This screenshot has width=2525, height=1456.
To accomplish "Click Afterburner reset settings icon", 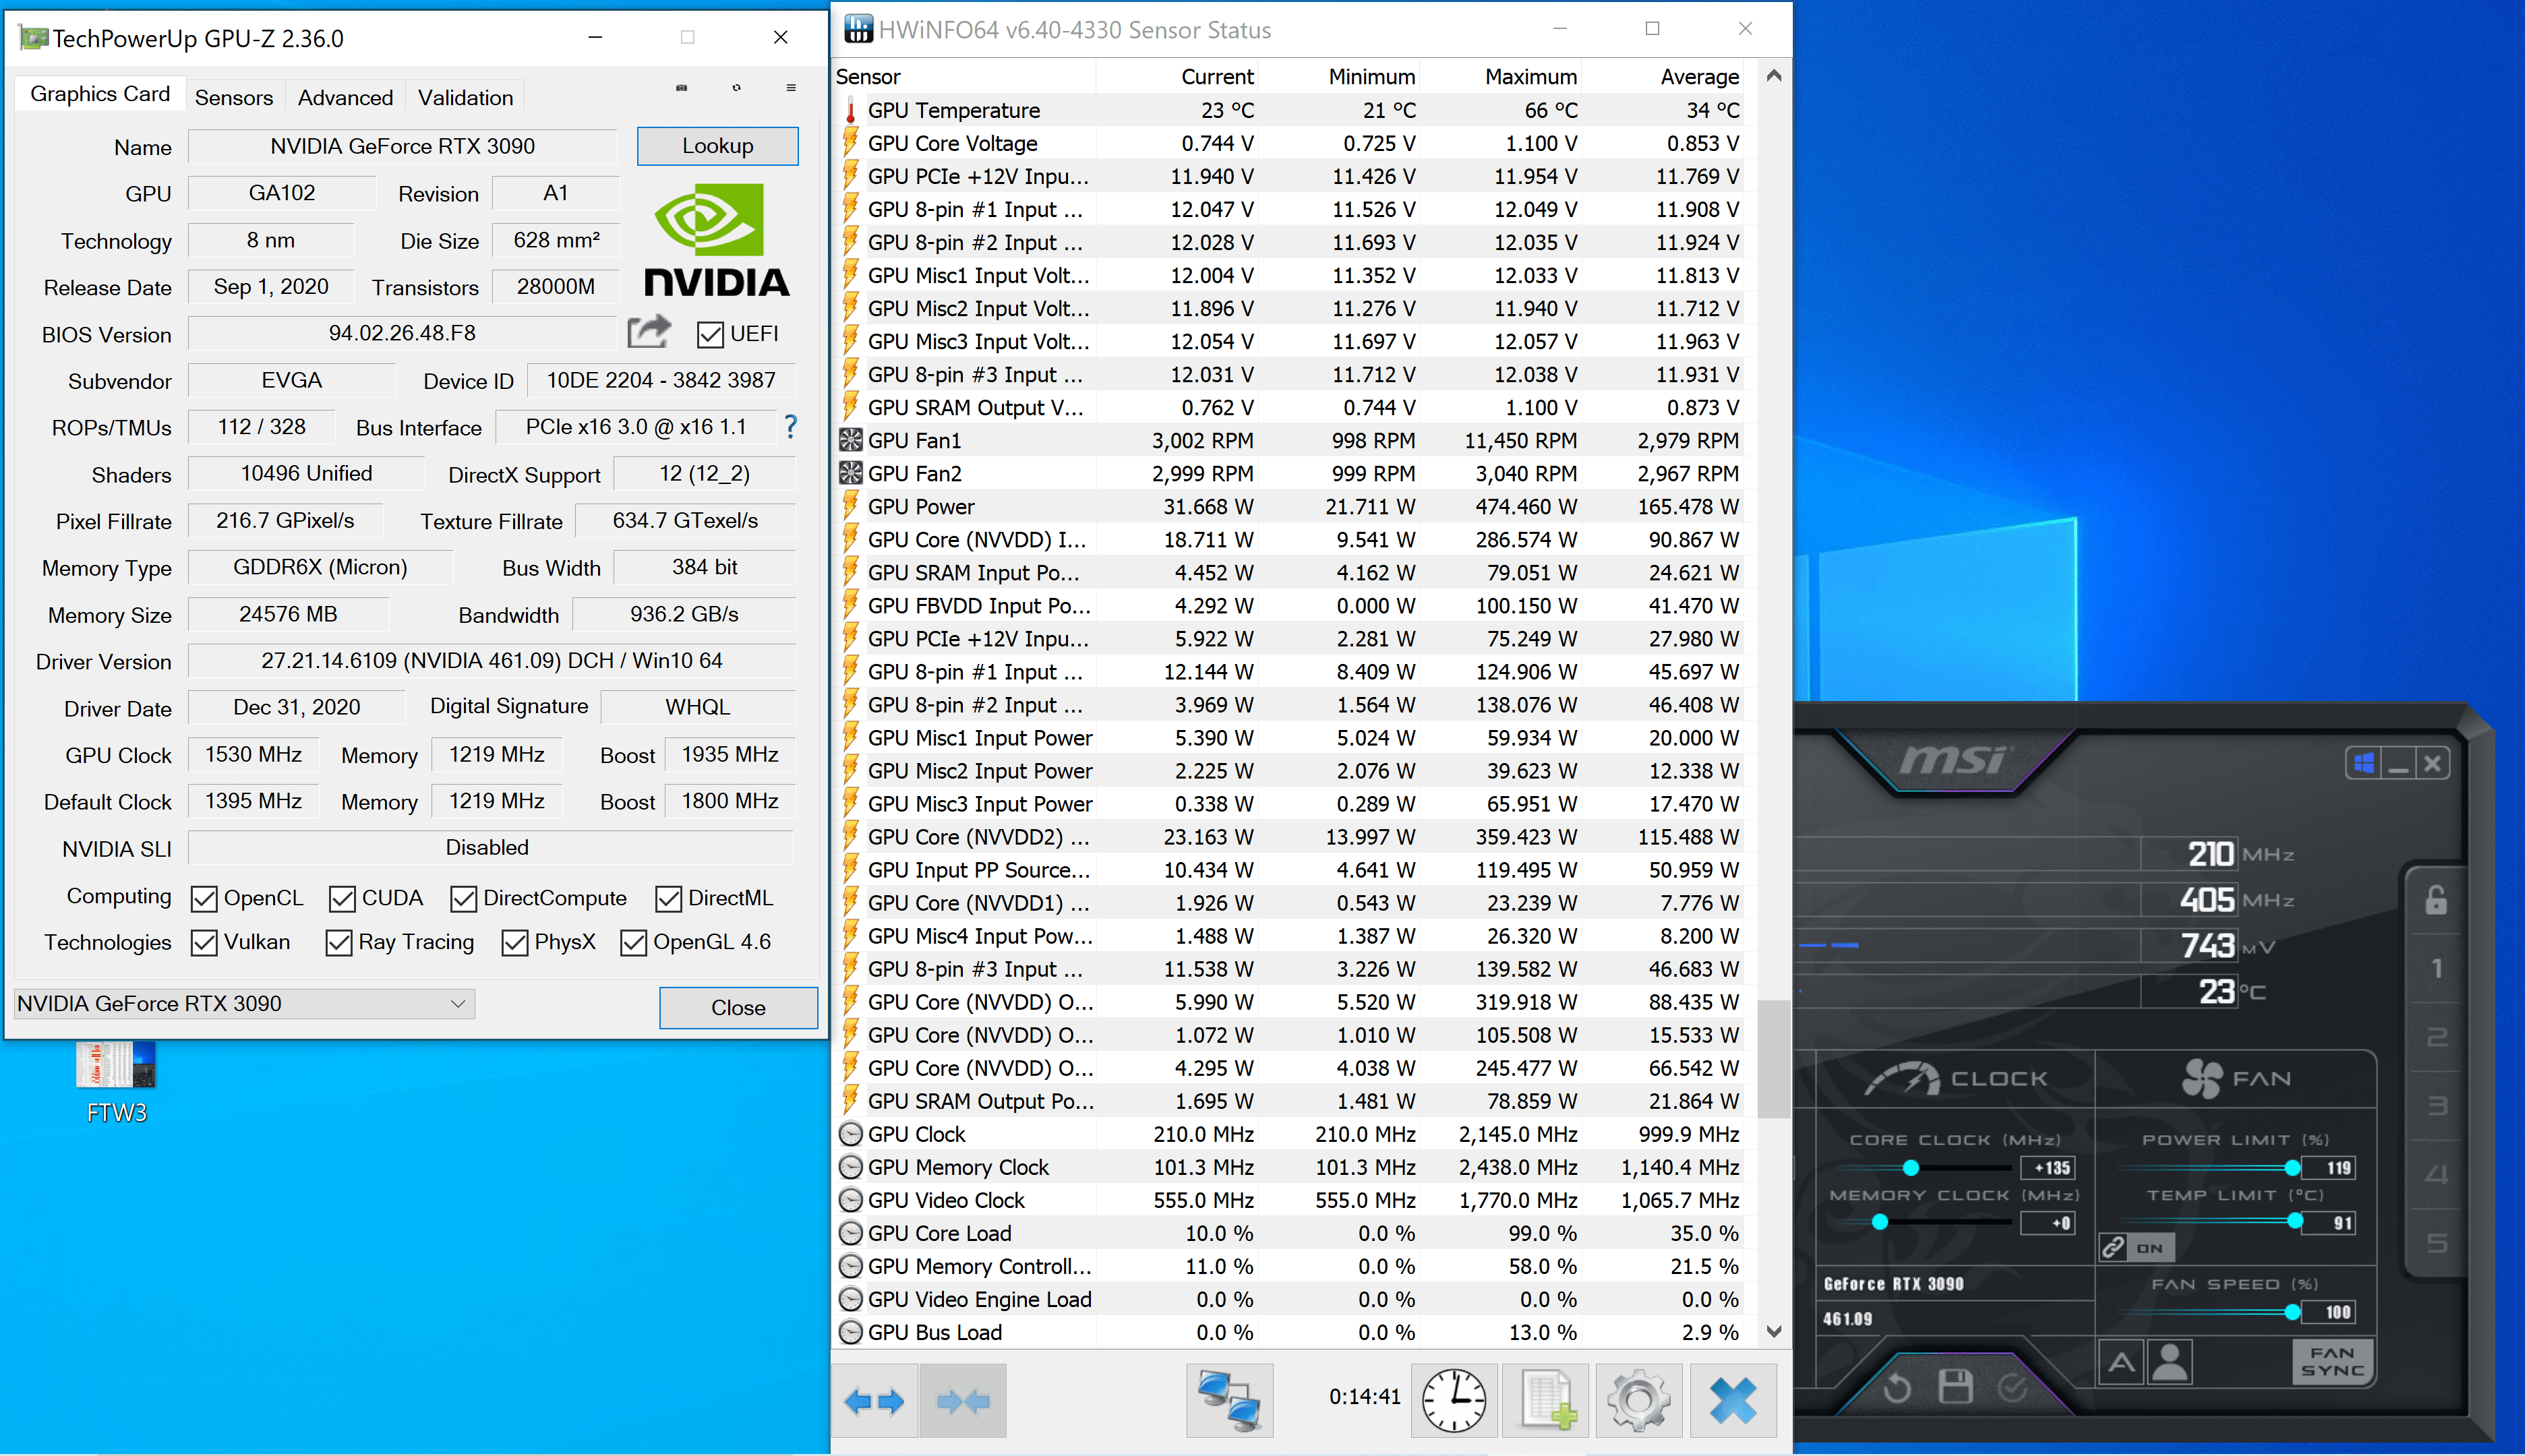I will 1897,1387.
